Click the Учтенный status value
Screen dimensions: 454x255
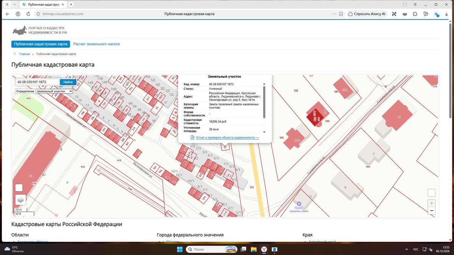click(x=216, y=89)
